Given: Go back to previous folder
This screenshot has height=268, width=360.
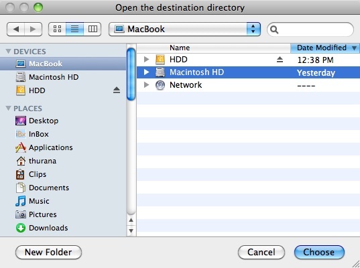Looking at the screenshot, I should 15,29.
